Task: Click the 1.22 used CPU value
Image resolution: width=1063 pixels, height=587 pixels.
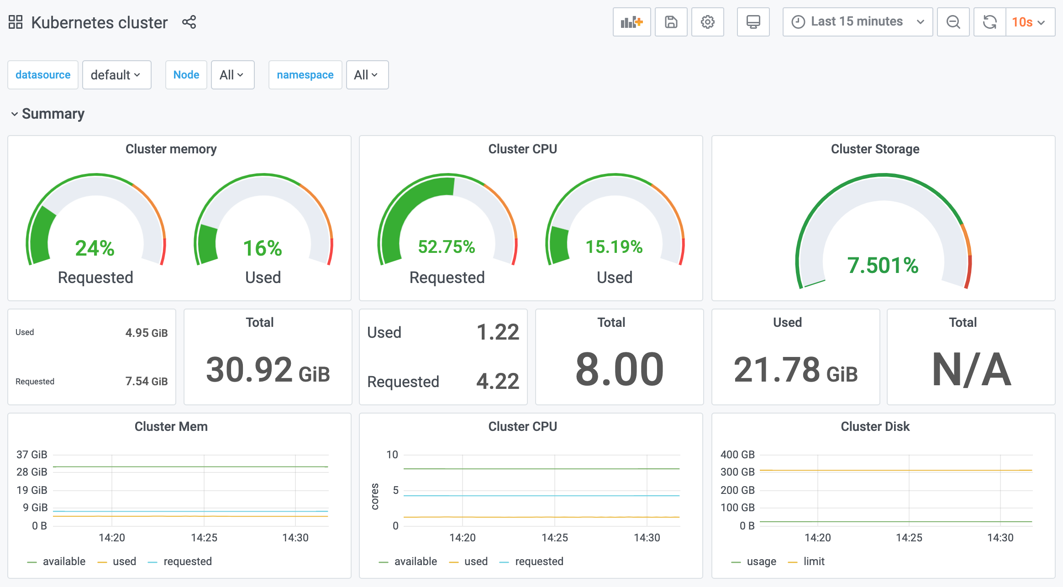Action: pos(498,332)
